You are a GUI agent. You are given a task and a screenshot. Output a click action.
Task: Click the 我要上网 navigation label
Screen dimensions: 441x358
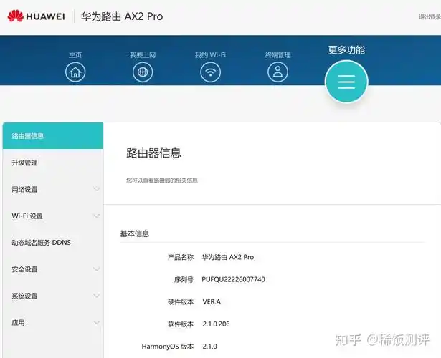point(143,54)
